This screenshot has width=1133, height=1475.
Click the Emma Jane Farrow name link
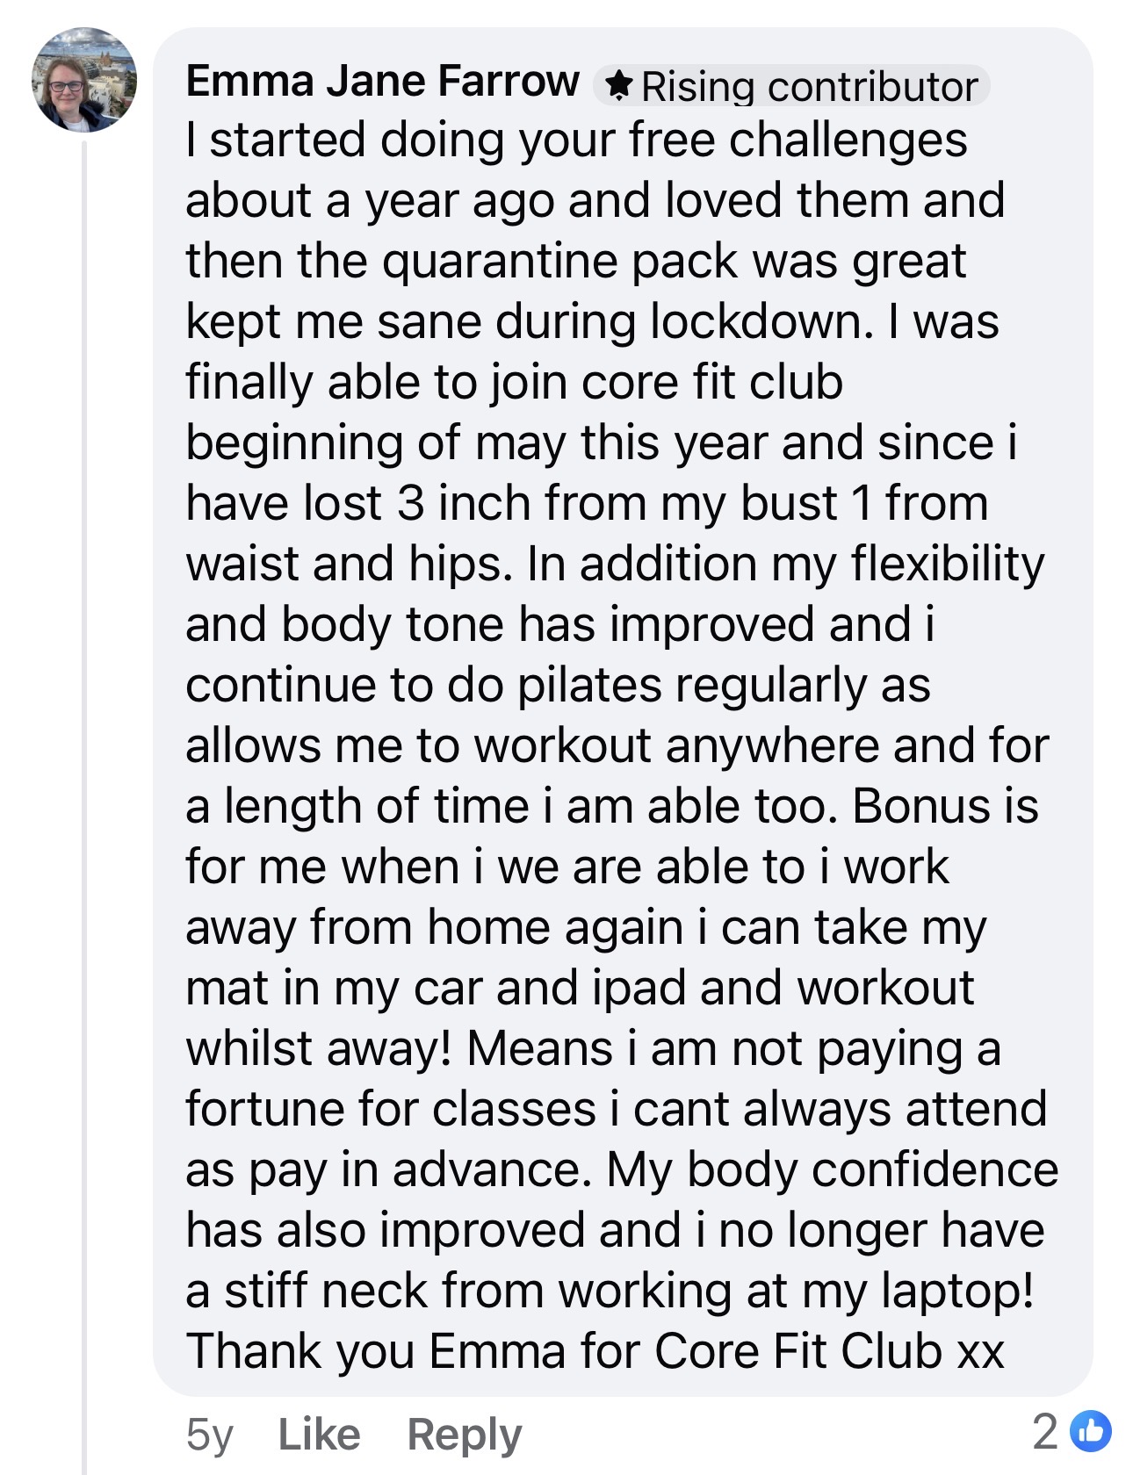click(x=382, y=82)
